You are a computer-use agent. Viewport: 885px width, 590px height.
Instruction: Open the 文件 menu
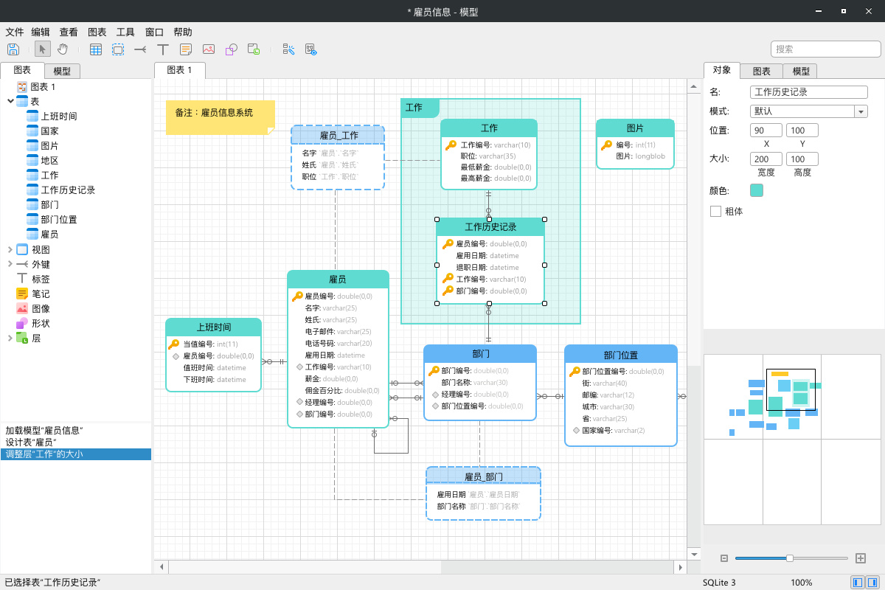click(x=15, y=32)
